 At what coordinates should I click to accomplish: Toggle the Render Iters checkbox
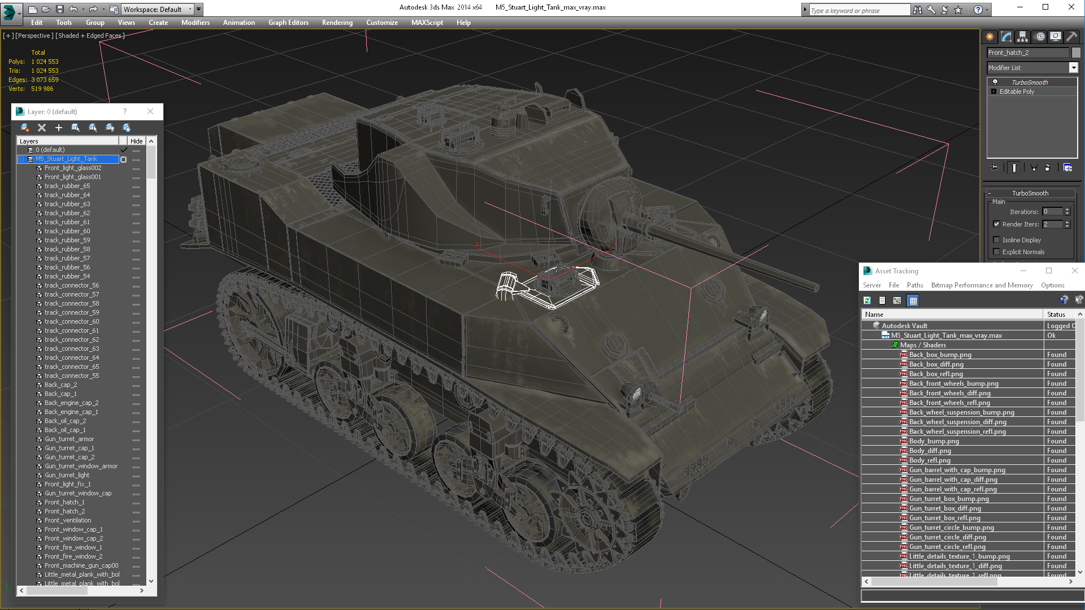tap(996, 224)
